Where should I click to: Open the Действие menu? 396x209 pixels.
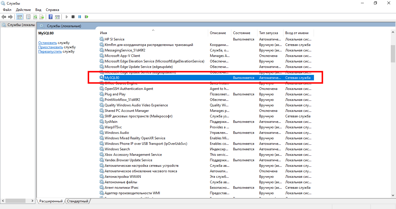[23, 10]
